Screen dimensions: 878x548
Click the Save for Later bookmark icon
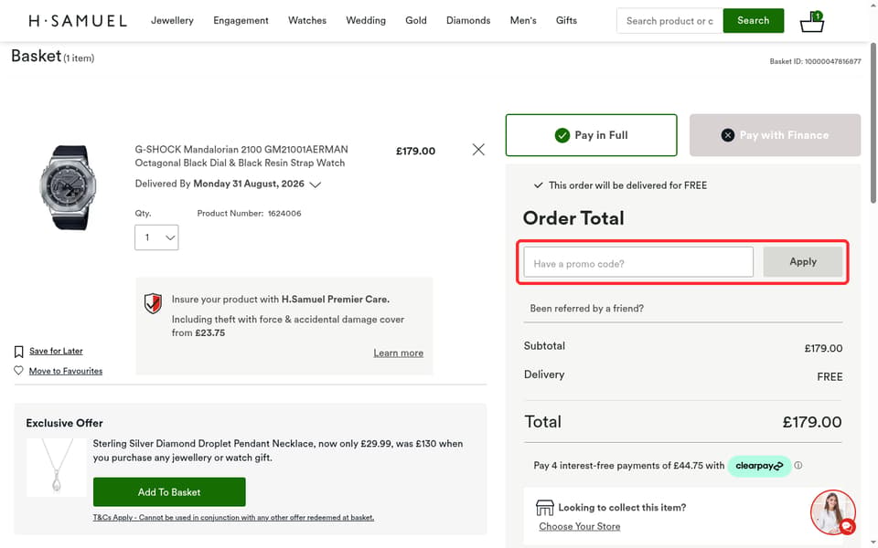point(18,351)
